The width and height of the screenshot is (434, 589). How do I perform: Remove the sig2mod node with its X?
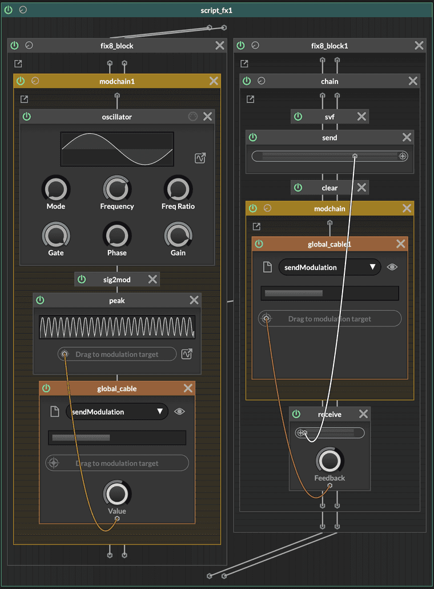coord(152,279)
